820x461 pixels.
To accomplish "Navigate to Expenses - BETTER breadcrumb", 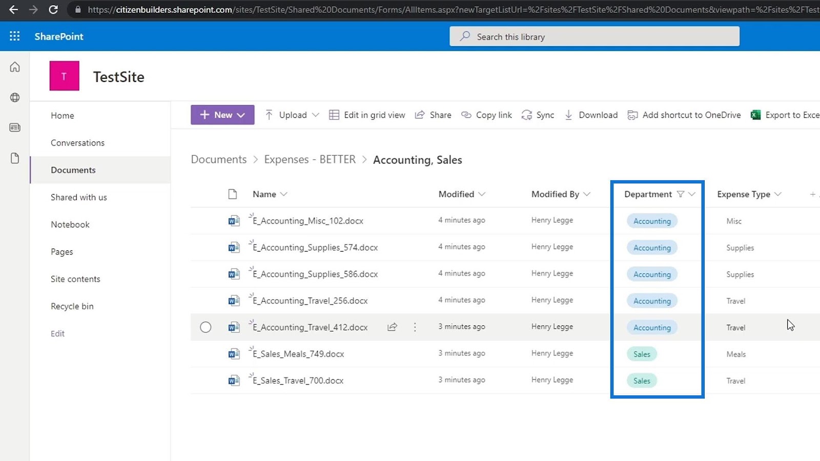I will (x=310, y=160).
